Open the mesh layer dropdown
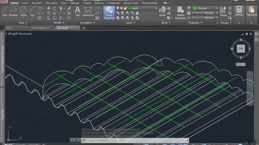The height and width of the screenshot is (145, 259). (156, 8)
